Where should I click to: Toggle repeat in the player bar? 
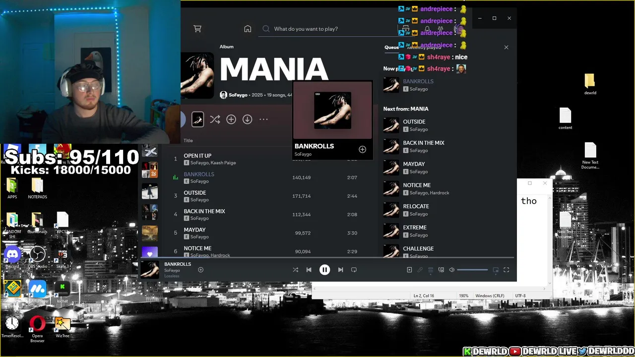pos(354,270)
